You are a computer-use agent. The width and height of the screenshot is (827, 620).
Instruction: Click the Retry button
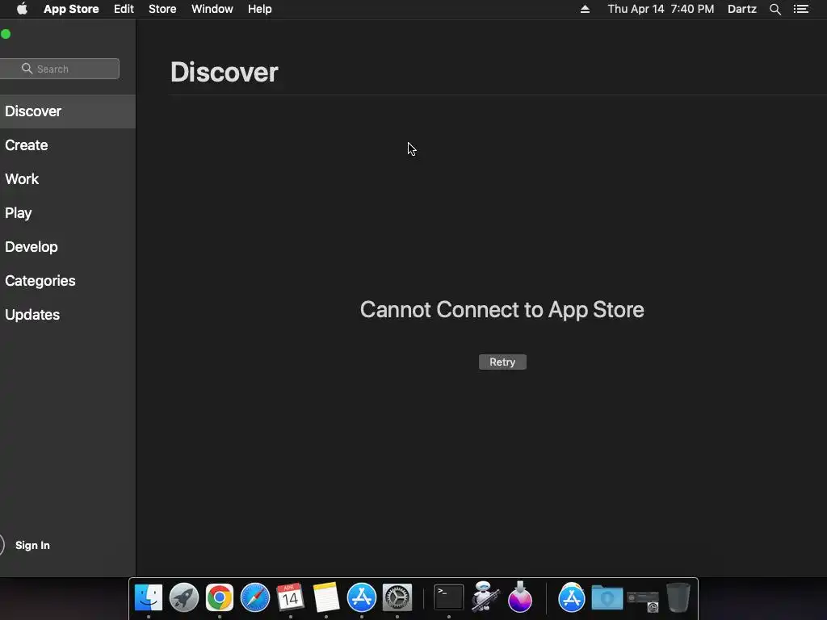[x=502, y=362]
